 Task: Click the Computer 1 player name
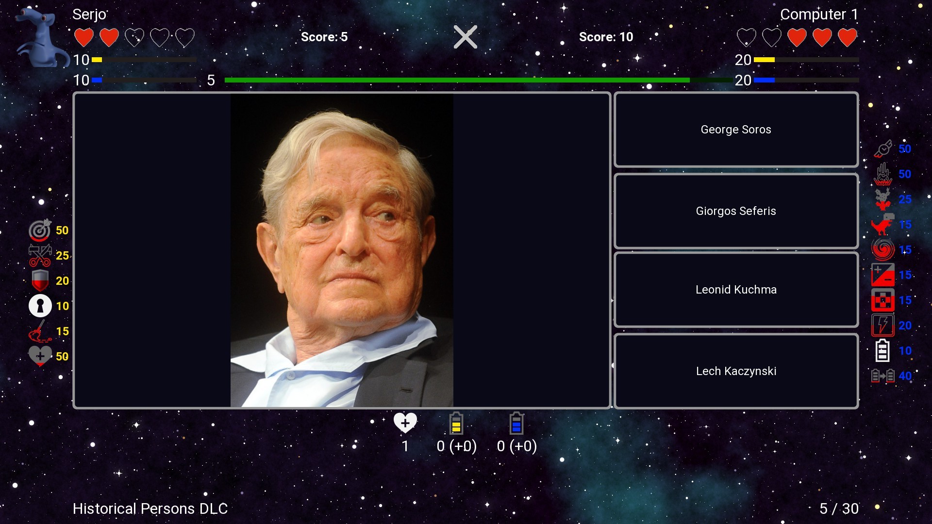(x=819, y=15)
